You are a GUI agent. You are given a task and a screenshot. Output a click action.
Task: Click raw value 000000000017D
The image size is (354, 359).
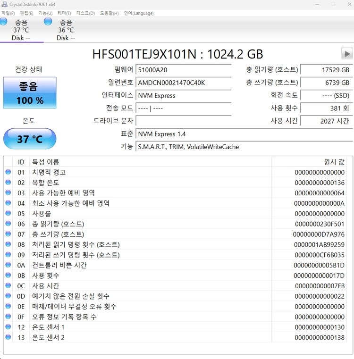click(319, 276)
